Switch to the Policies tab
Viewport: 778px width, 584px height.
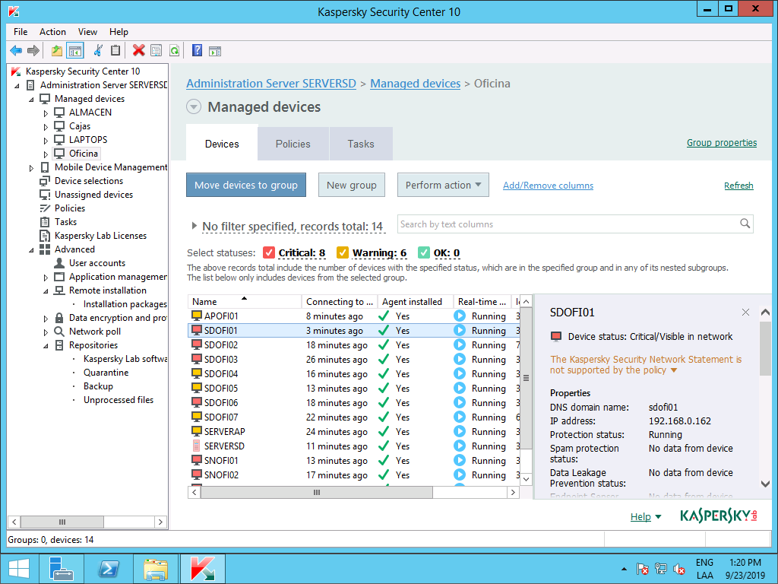pyautogui.click(x=293, y=144)
